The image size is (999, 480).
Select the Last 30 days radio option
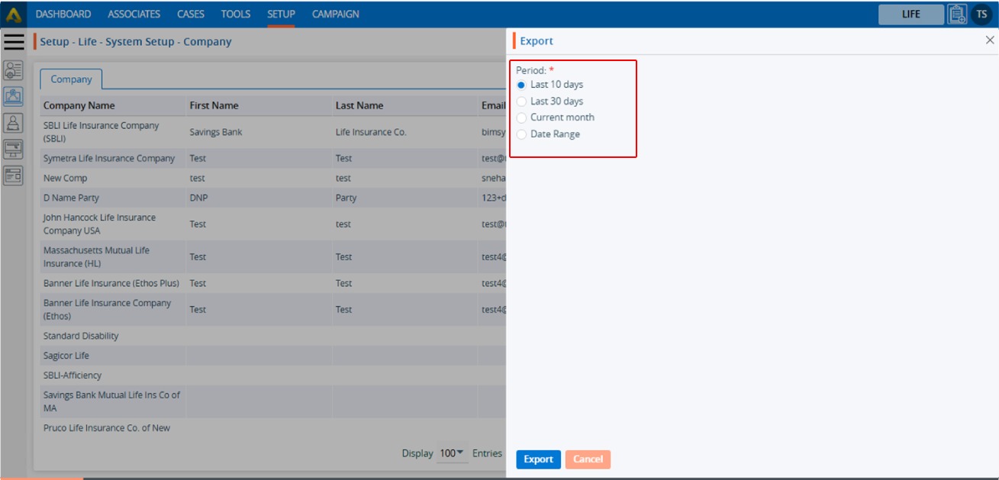pos(522,101)
